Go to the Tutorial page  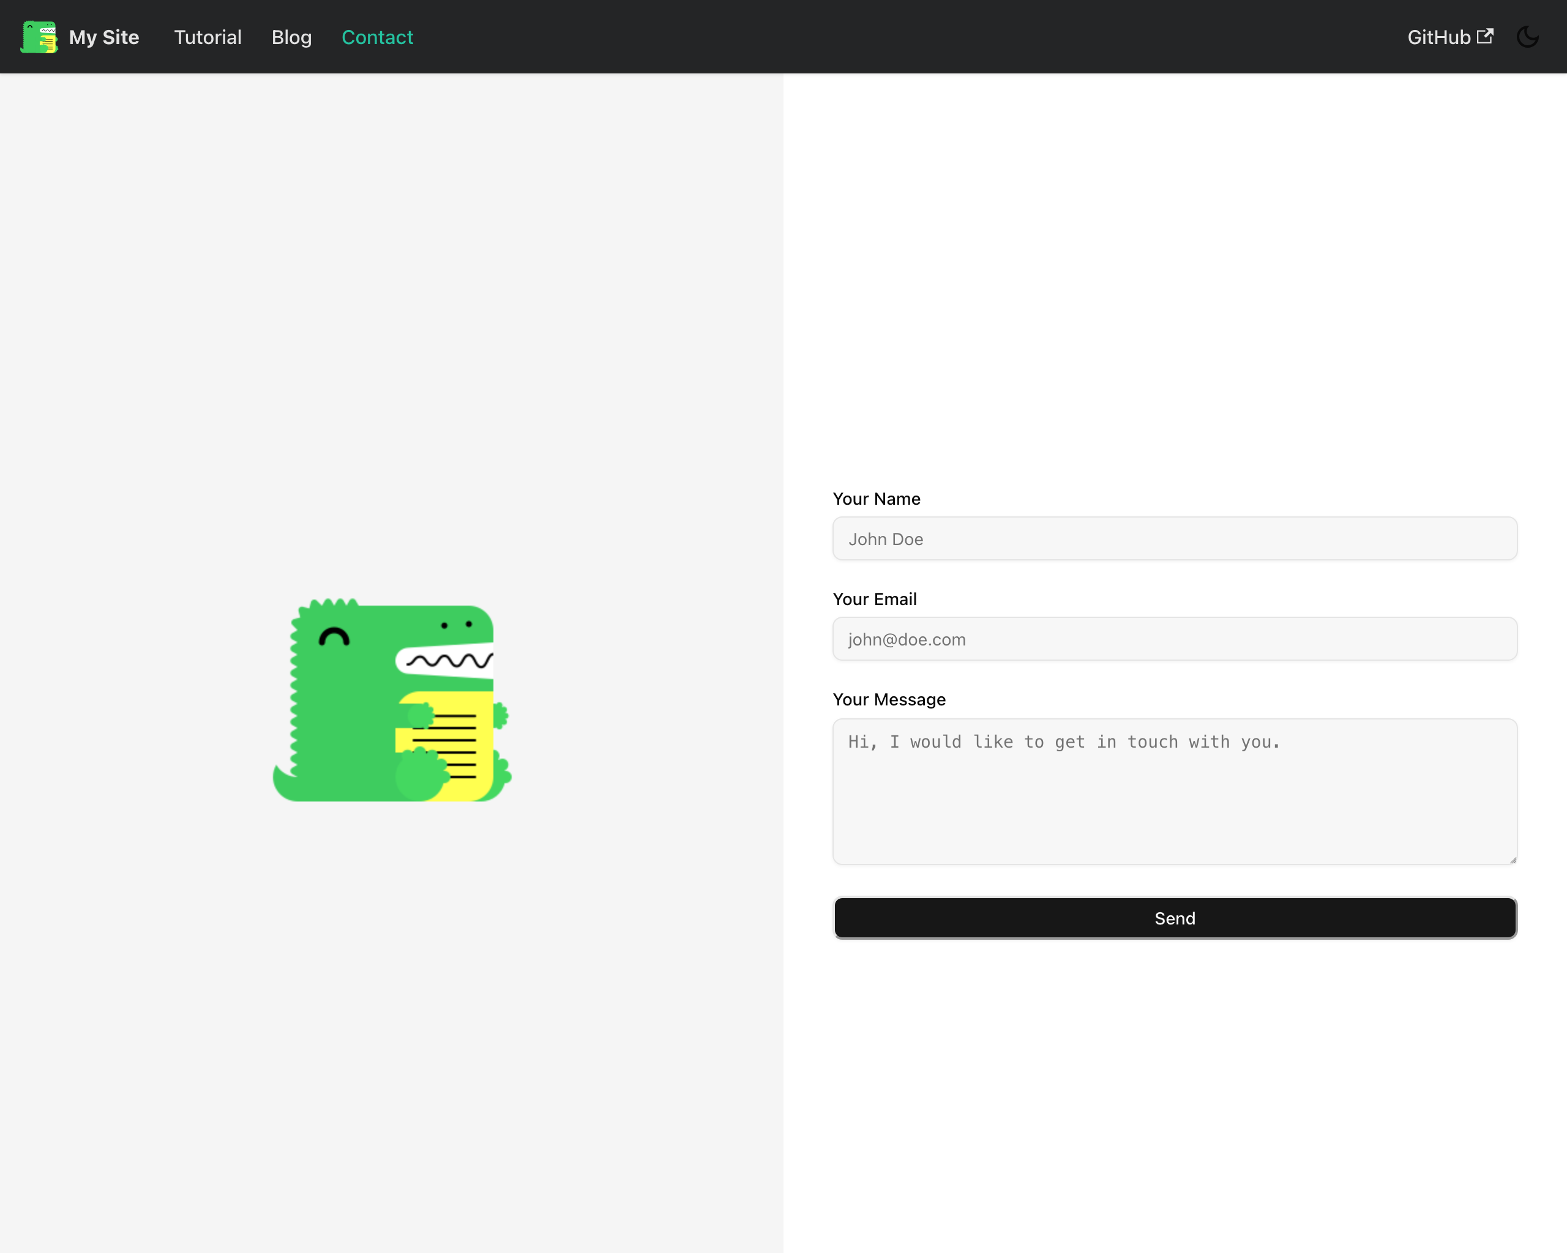coord(207,37)
